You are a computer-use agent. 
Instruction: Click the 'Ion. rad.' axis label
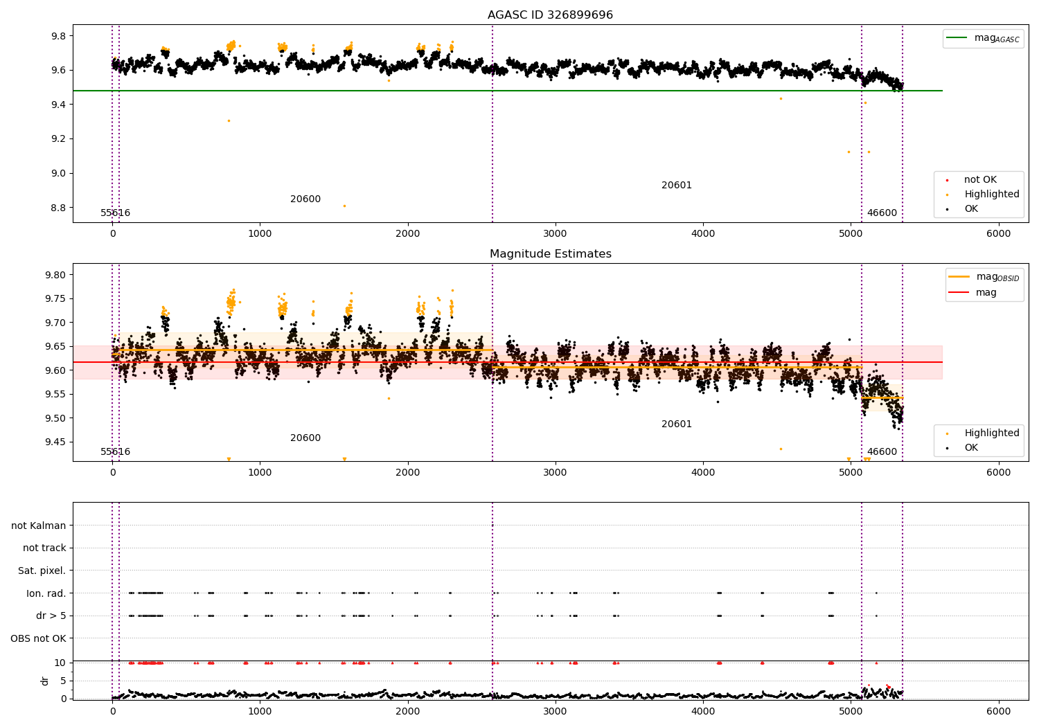pos(46,593)
